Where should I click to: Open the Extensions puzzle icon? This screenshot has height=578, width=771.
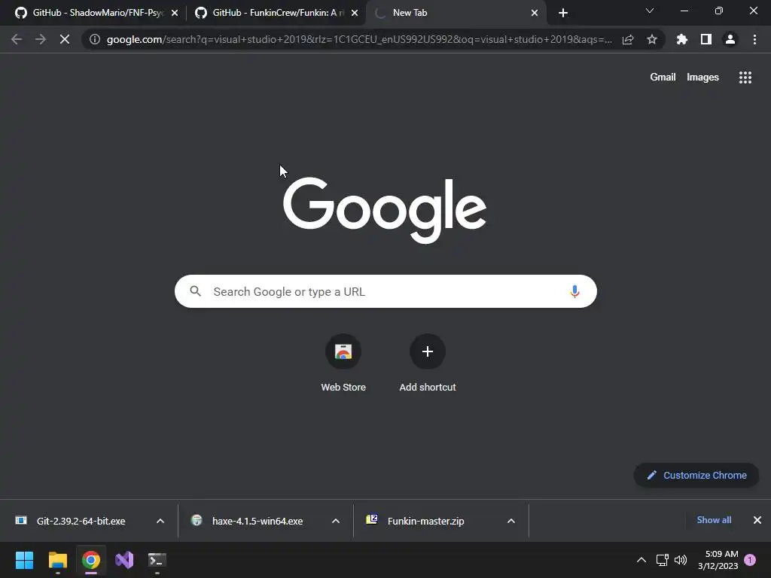[x=682, y=39]
